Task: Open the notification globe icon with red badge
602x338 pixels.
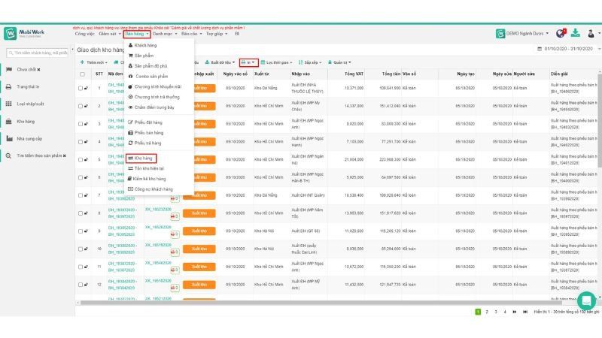Action: [561, 33]
